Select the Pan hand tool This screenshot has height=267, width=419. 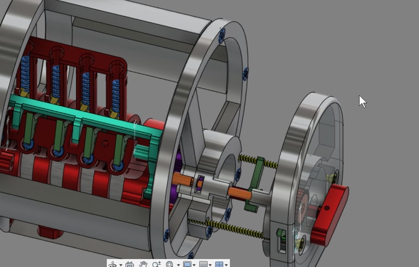point(143,264)
